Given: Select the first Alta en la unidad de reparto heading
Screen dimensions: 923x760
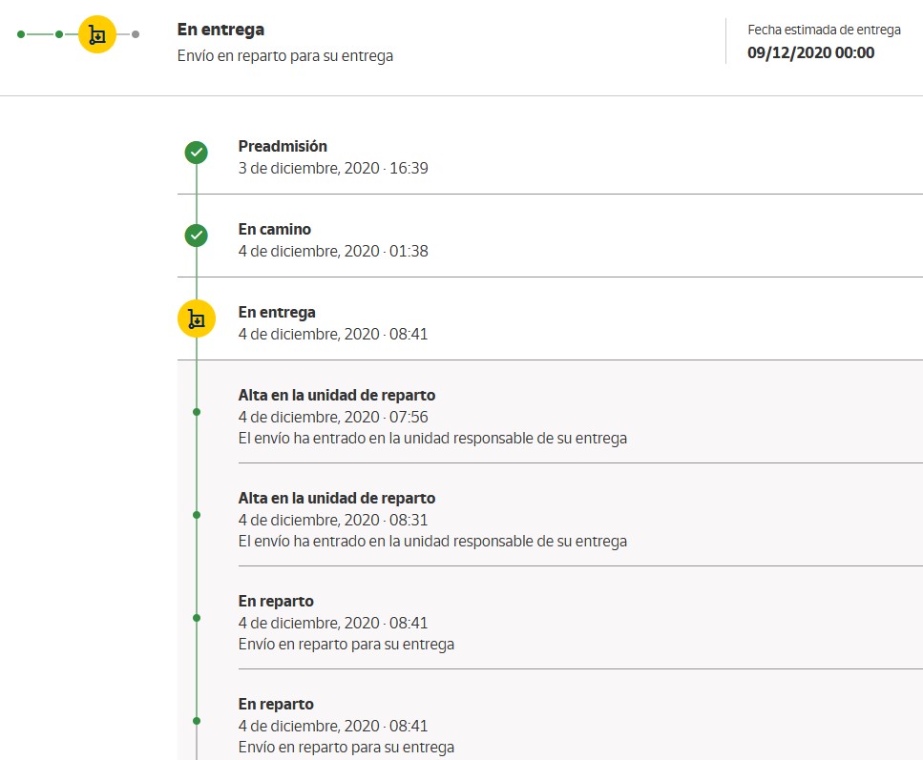Looking at the screenshot, I should pyautogui.click(x=336, y=395).
